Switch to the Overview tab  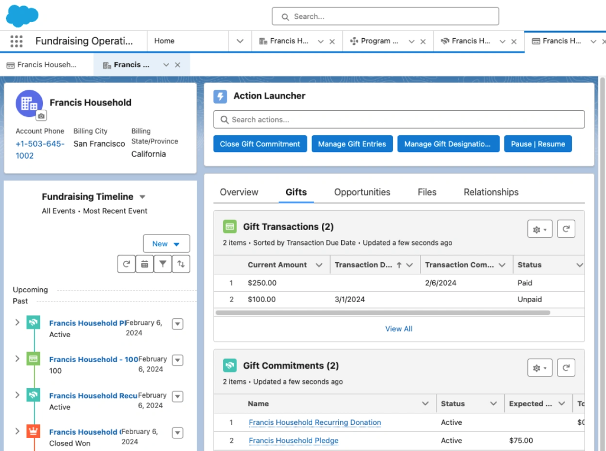(239, 192)
